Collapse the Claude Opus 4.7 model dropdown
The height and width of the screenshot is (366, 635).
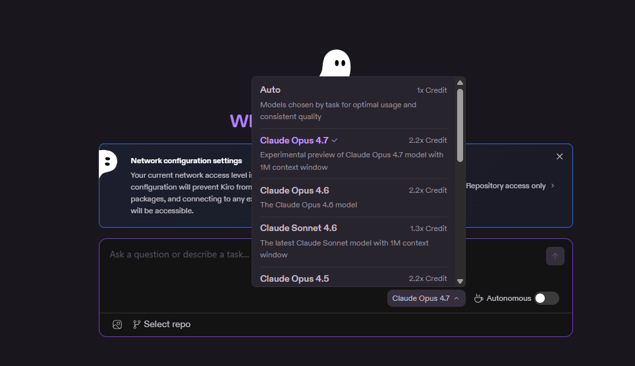click(x=426, y=298)
